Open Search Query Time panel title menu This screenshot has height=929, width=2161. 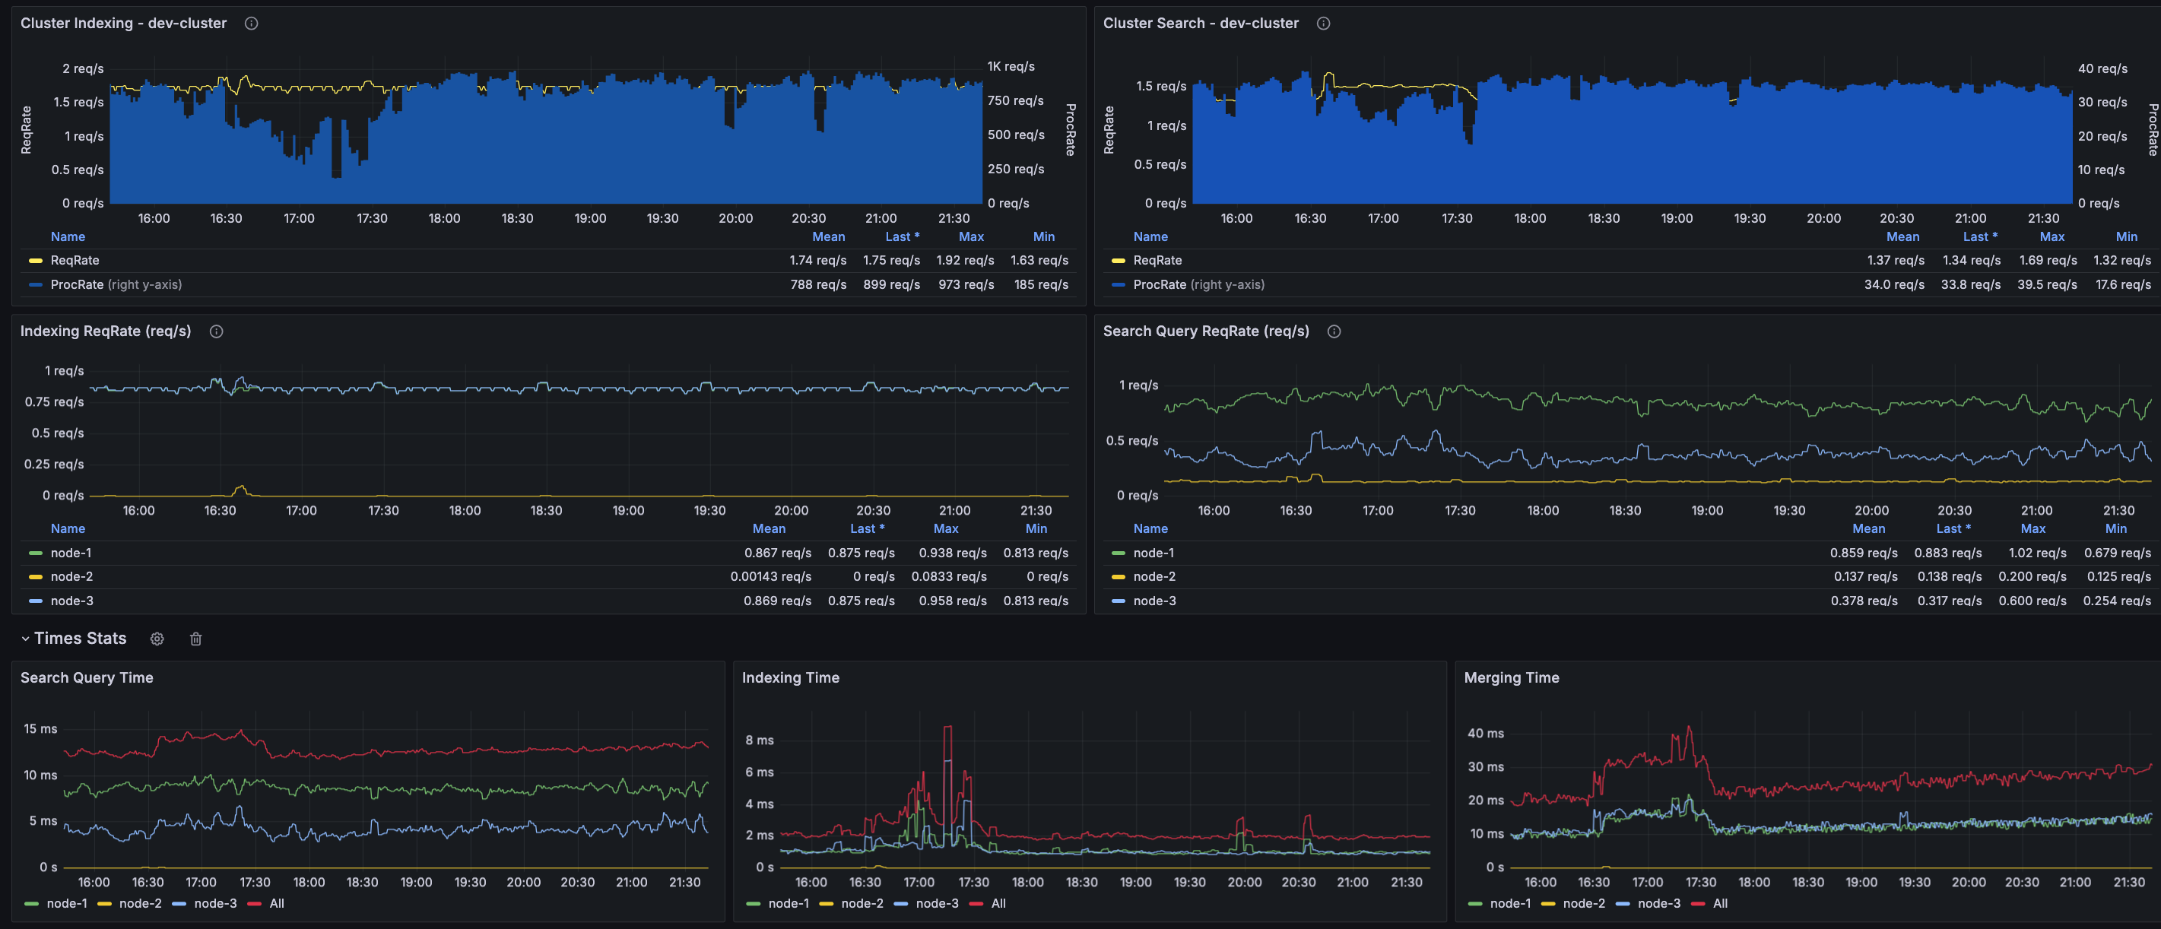click(87, 677)
